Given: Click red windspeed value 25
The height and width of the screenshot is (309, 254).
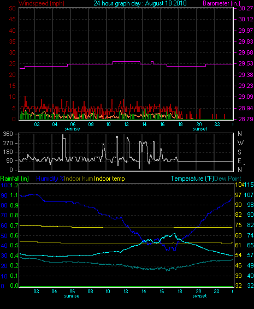Looking at the screenshot, I should coord(12,64).
